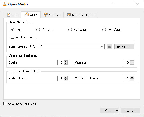Open the Capture Device tab
Screen dimensions: 144x117
(81, 15)
